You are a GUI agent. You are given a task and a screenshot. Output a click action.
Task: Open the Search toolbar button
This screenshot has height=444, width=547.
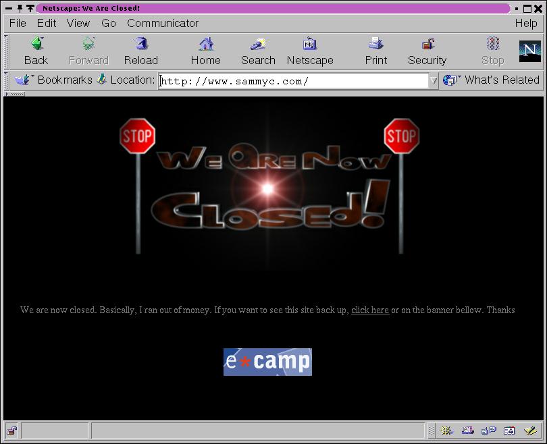tap(258, 51)
